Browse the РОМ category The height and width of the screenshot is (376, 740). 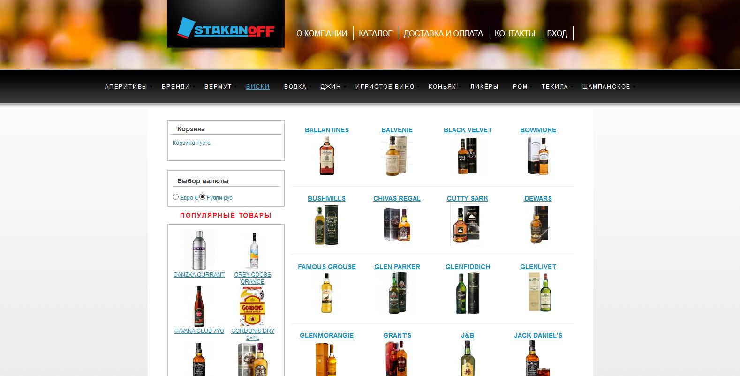(x=521, y=87)
